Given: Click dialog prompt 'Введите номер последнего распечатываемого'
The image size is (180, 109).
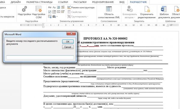Looking at the screenshot, I should (x=32, y=41).
